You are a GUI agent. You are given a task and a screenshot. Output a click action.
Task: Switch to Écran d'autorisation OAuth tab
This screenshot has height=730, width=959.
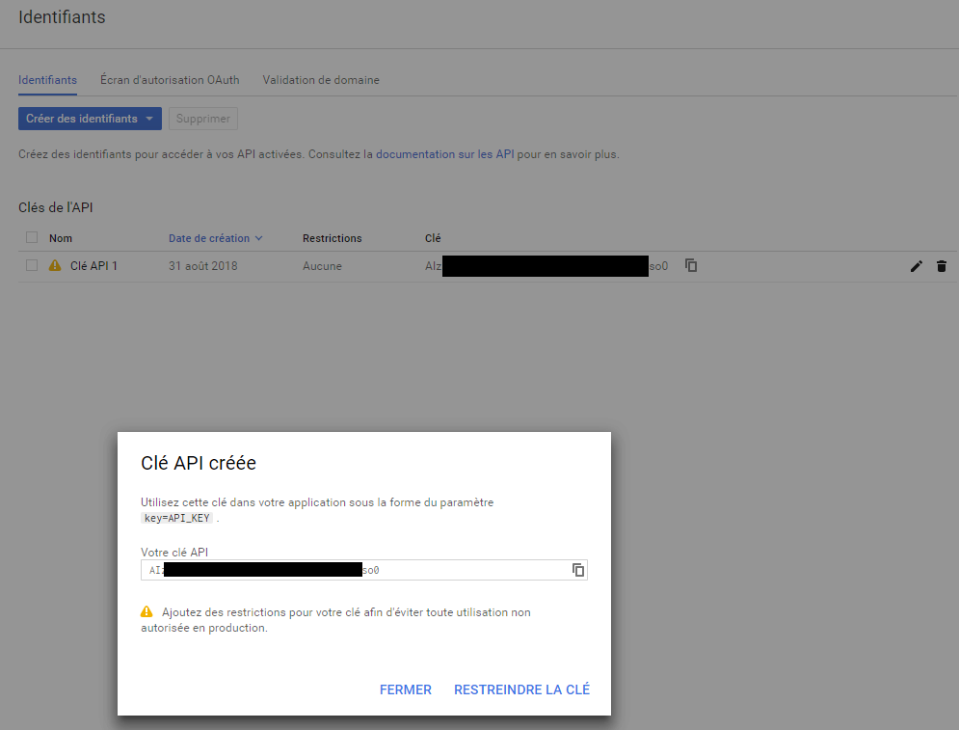click(x=170, y=80)
